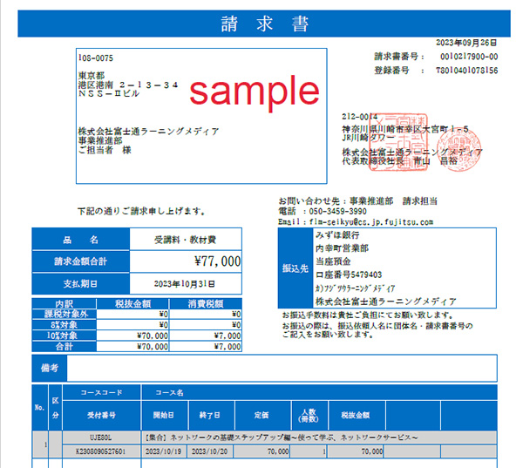This screenshot has height=468, width=523.
Task: Click JR川崎タワー address line
Action: (x=368, y=137)
